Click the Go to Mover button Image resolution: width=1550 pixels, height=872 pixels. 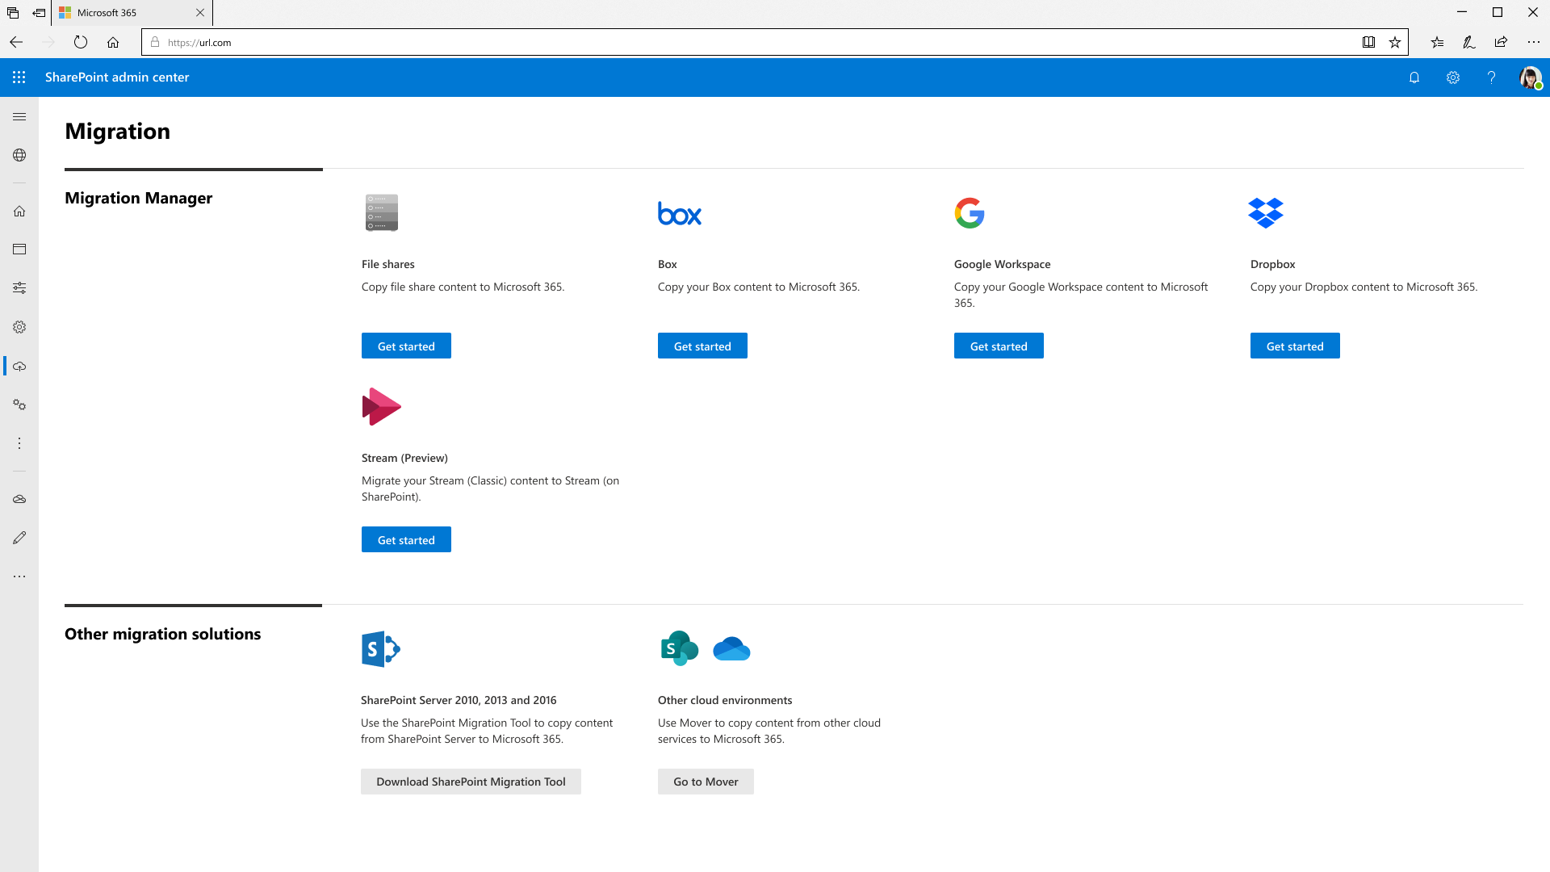point(706,782)
